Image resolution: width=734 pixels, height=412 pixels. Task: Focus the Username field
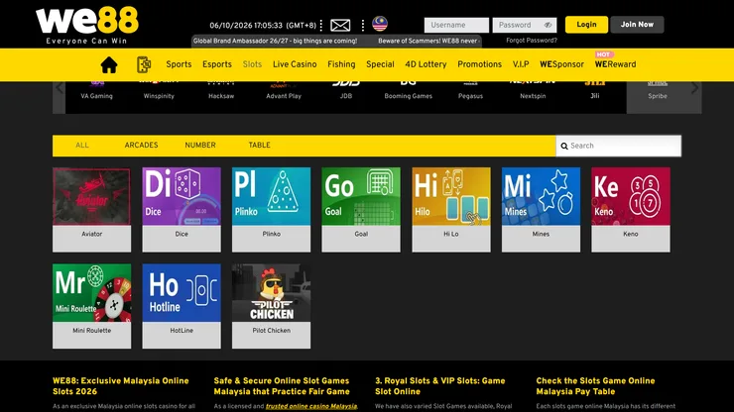456,25
